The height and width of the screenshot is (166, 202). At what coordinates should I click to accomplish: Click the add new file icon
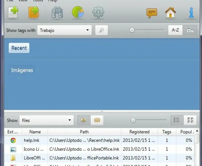click(x=13, y=12)
